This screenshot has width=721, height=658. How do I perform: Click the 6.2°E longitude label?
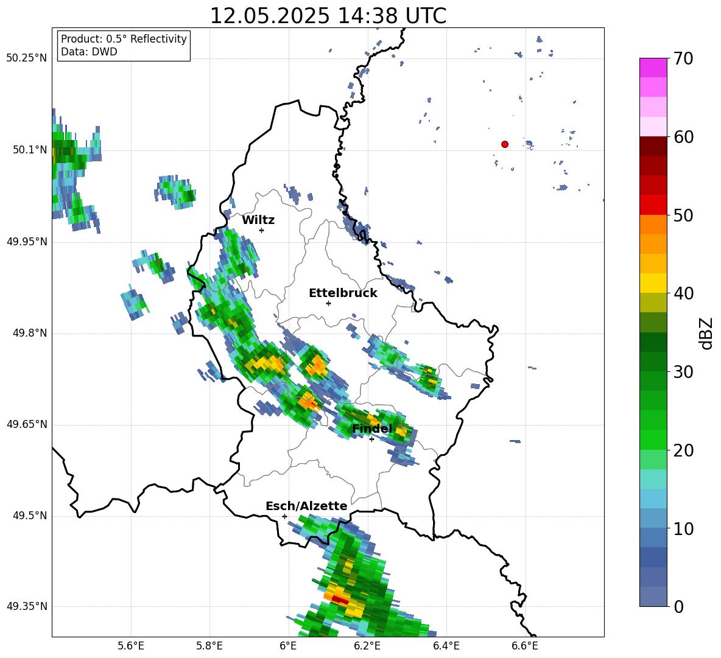tap(367, 646)
